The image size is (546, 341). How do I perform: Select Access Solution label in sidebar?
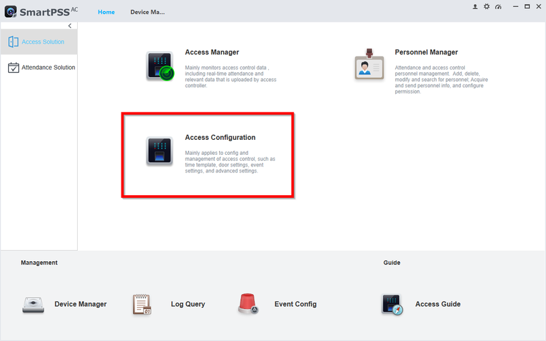click(43, 42)
